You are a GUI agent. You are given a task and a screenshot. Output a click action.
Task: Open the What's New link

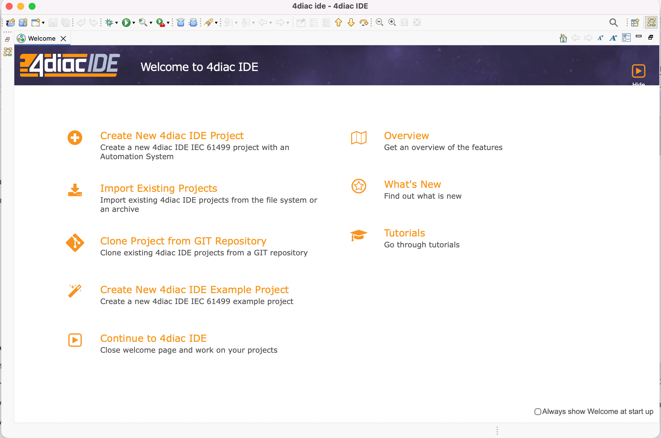coord(412,184)
